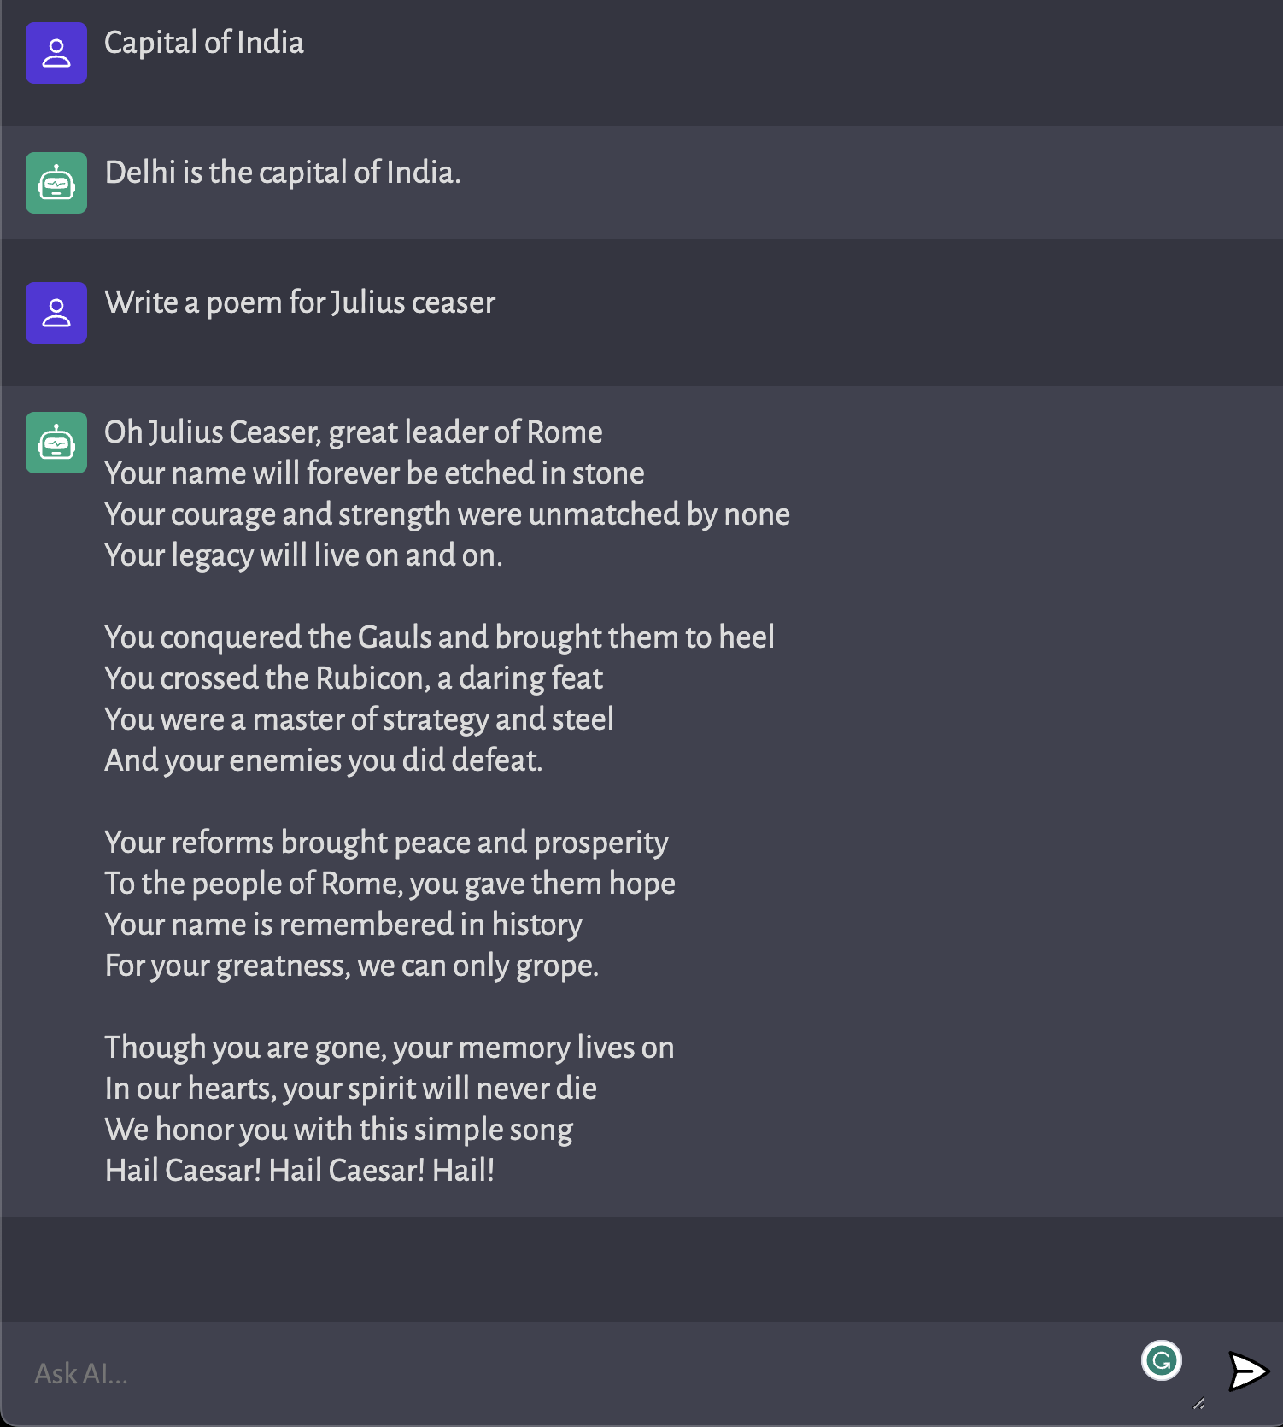Screen dimensions: 1283x1427
Task: Click the send arrow icon
Action: point(1248,1371)
